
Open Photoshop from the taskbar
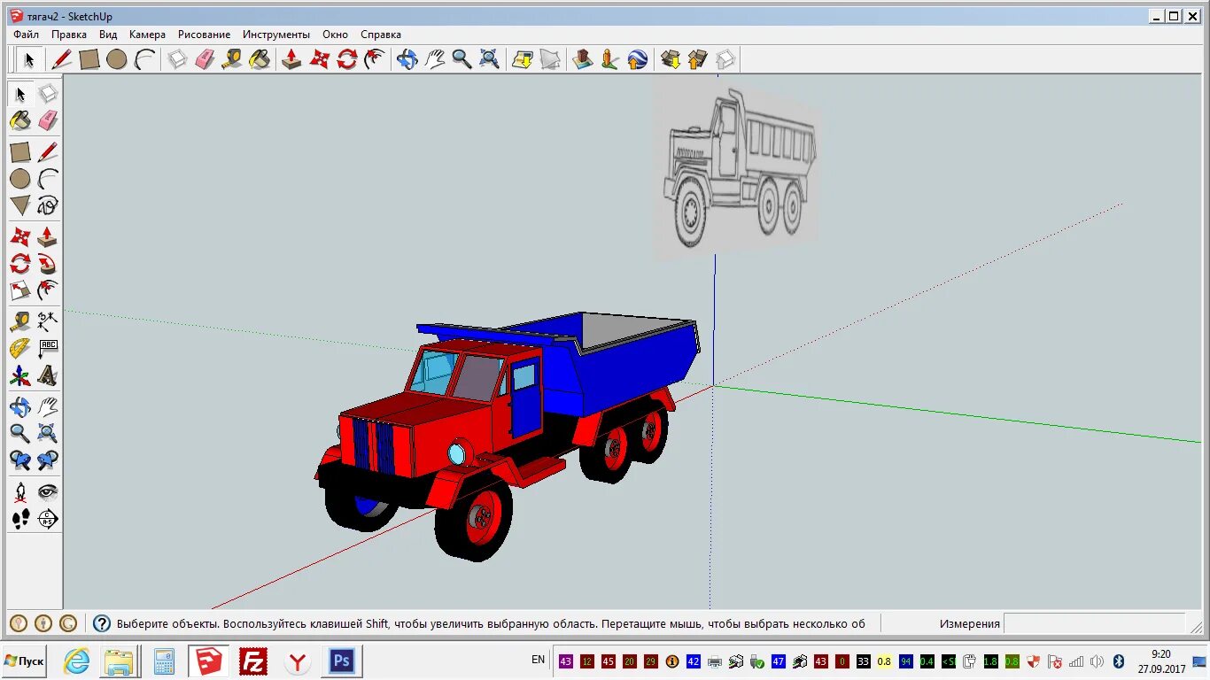point(342,661)
